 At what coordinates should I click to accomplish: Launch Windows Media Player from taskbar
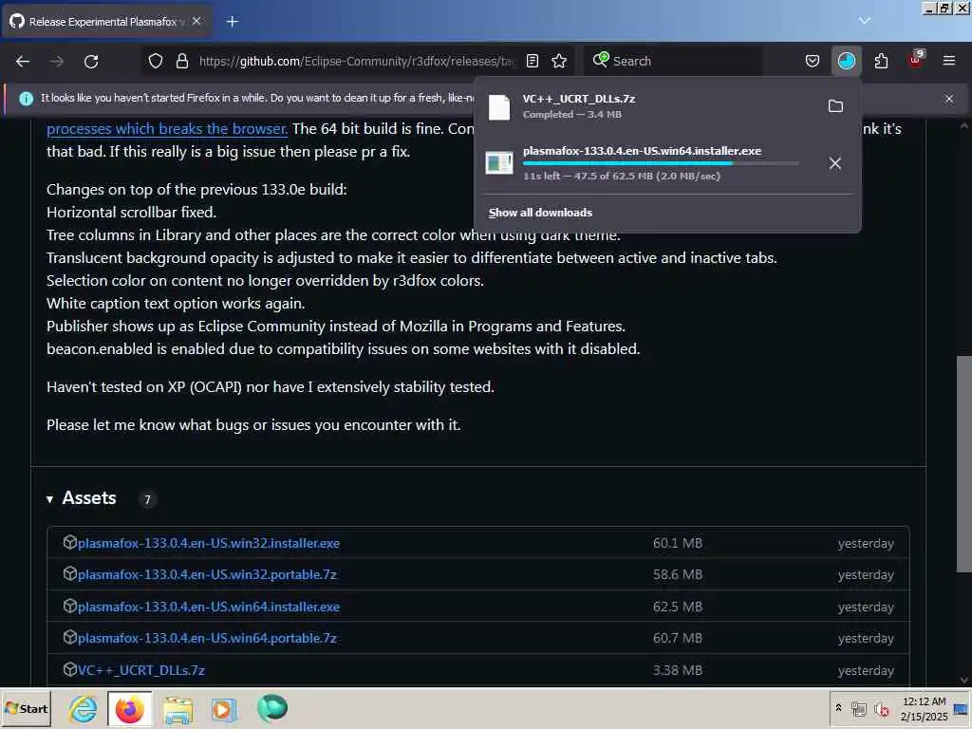click(224, 708)
